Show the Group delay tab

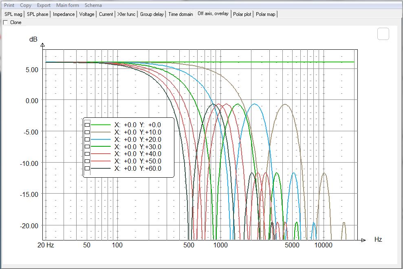pyautogui.click(x=152, y=14)
